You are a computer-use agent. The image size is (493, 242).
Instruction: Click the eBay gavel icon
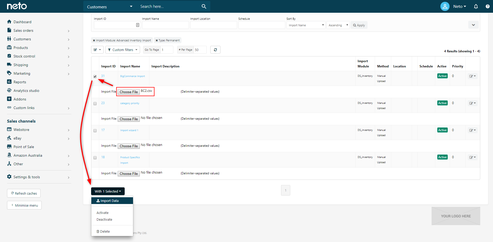click(x=9, y=138)
